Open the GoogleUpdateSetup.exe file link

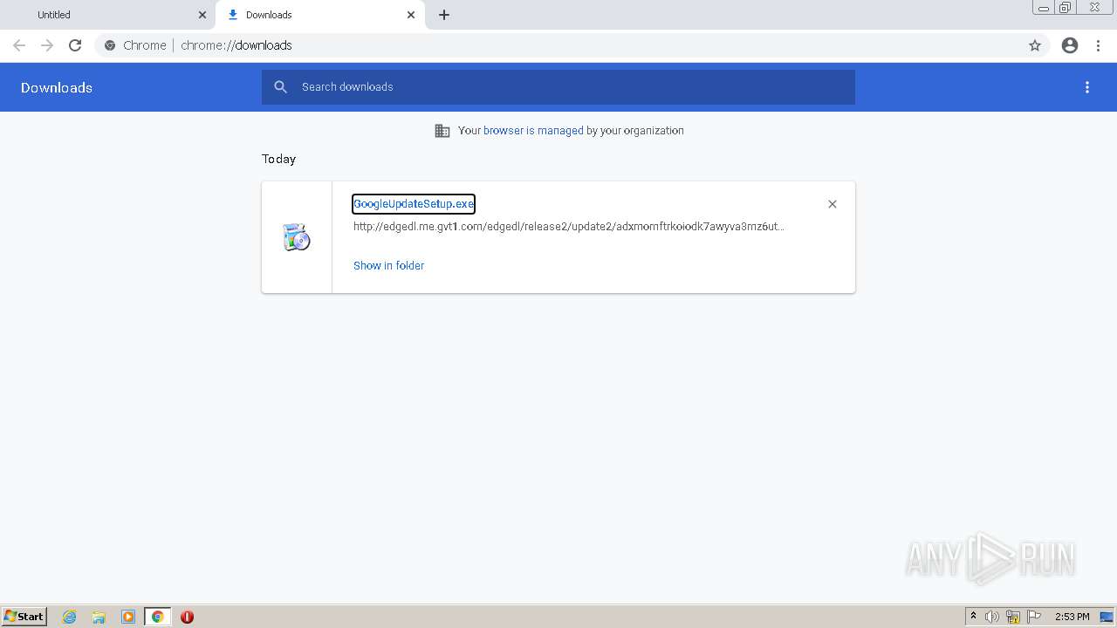point(414,204)
